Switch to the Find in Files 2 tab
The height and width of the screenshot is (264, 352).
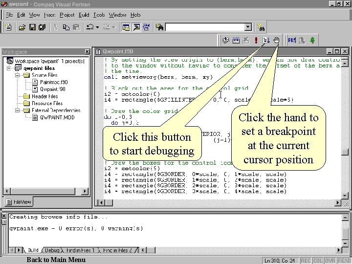[117, 250]
